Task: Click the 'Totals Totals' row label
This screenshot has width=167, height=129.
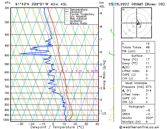Action: 132,47
